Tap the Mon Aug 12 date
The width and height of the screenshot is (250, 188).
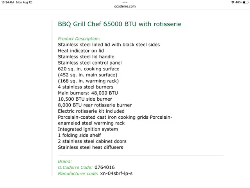coord(24,2)
